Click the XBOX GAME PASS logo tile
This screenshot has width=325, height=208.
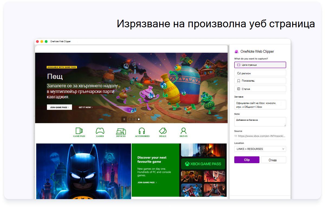click(203, 164)
